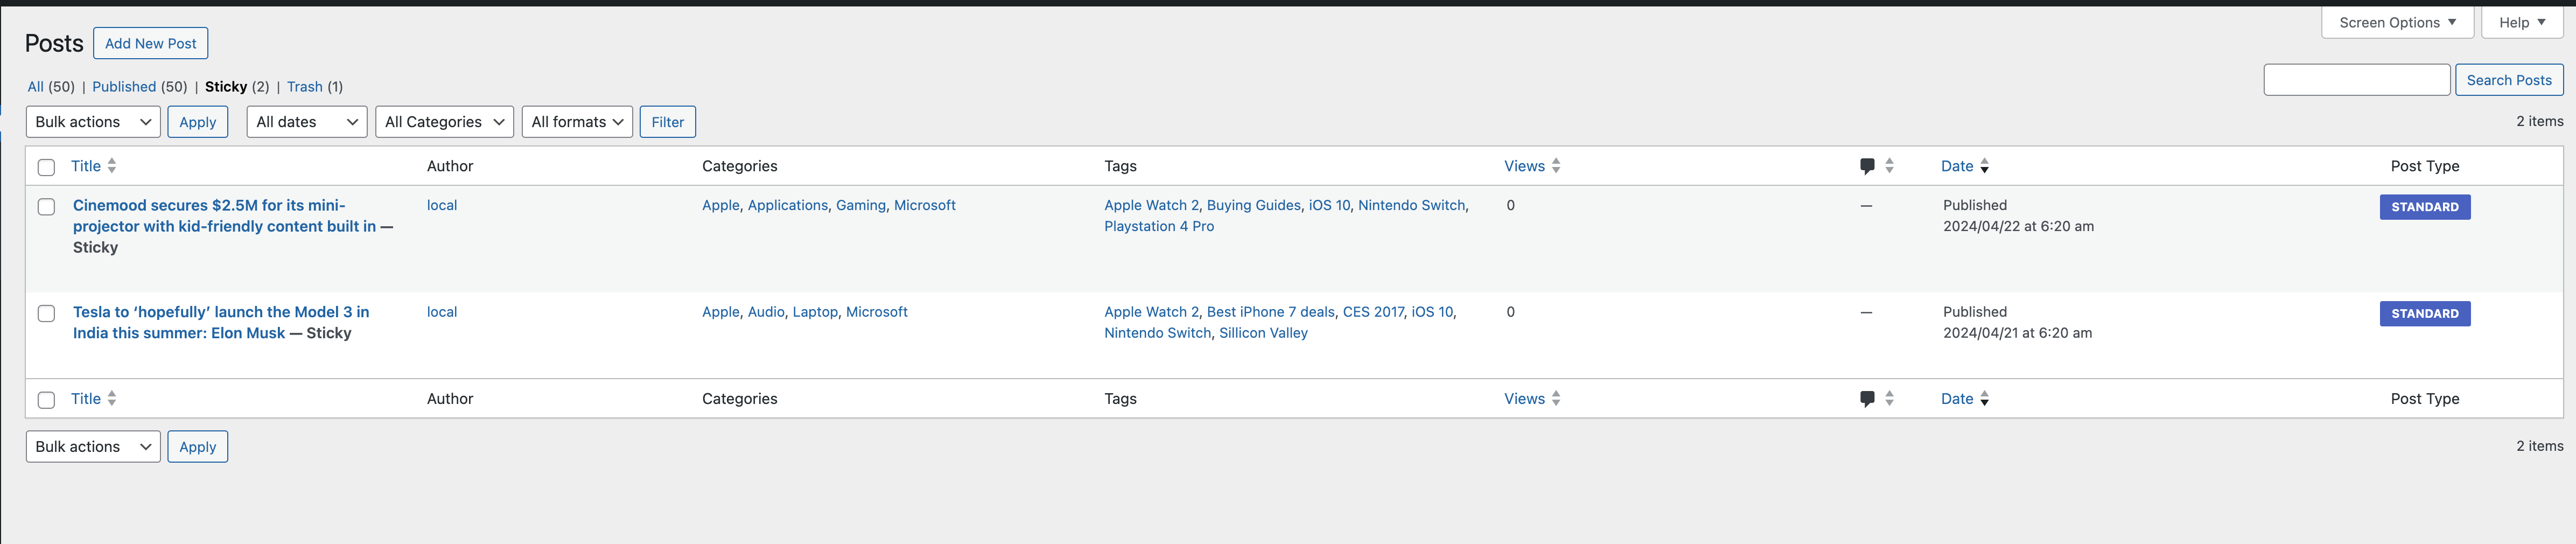This screenshot has width=2576, height=544.
Task: Open the All Categories dropdown
Action: point(444,122)
